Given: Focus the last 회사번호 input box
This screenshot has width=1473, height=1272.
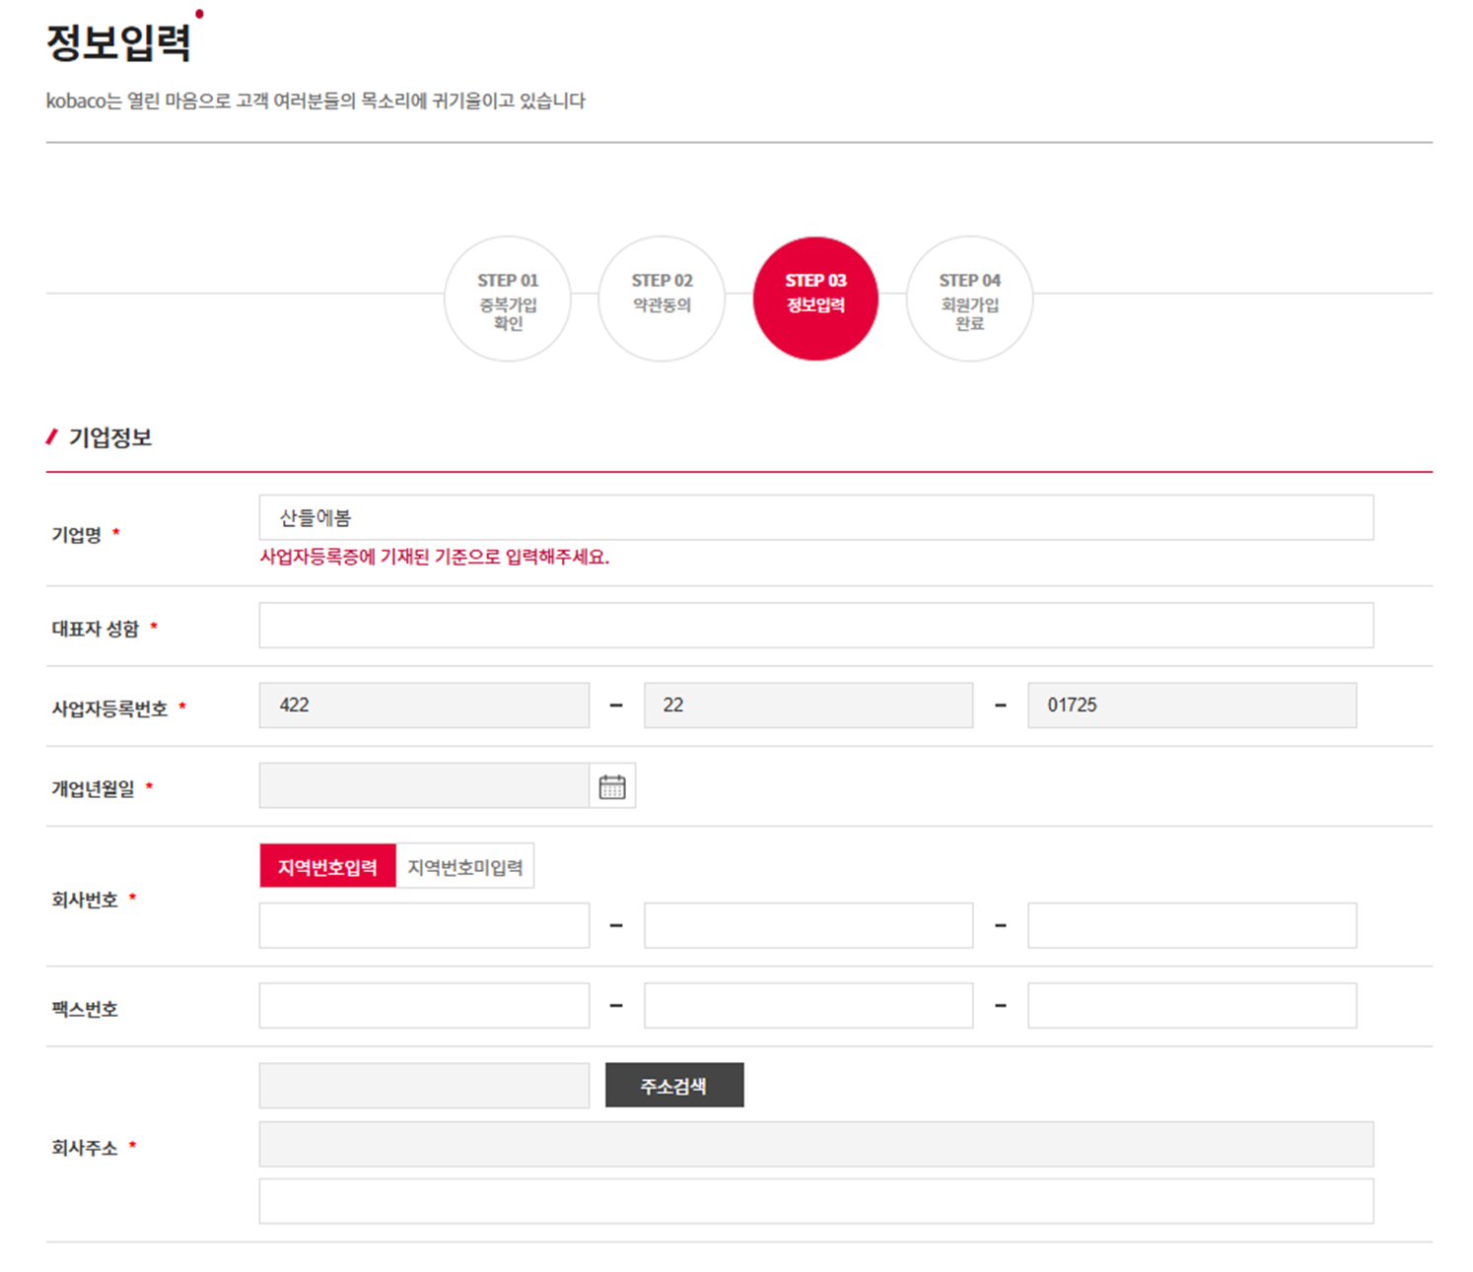Looking at the screenshot, I should point(1192,925).
